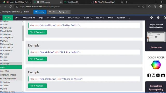Click the site lock icon in address bar

tap(17, 6)
